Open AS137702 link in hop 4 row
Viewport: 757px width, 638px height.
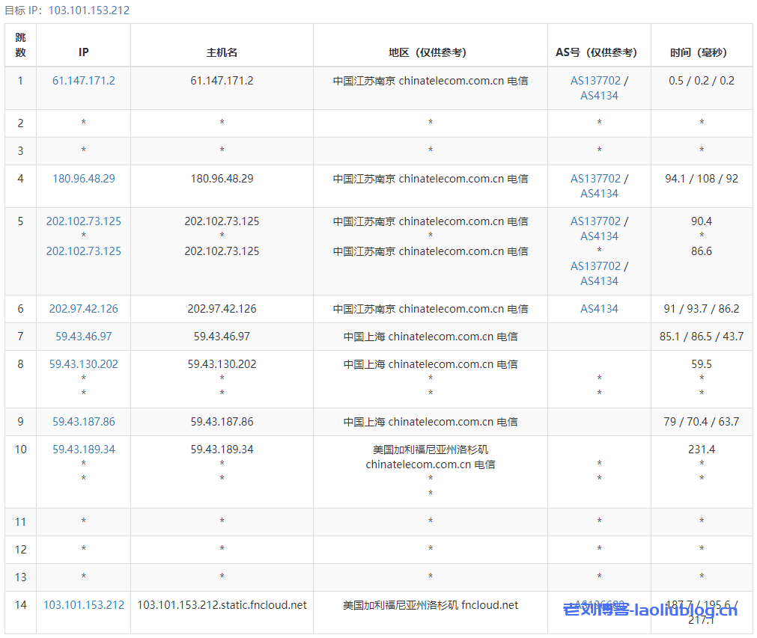[x=595, y=179]
